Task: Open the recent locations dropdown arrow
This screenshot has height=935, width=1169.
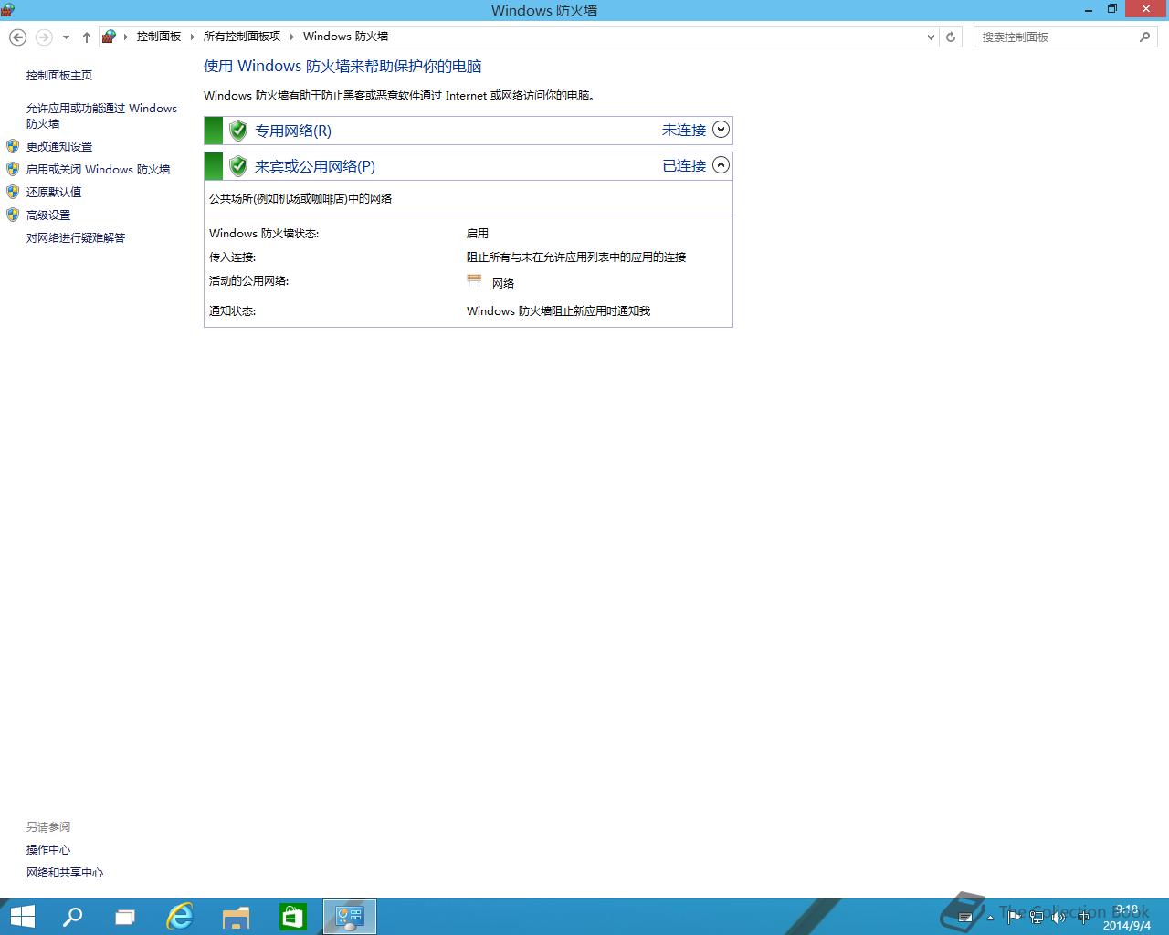Action: pos(66,37)
